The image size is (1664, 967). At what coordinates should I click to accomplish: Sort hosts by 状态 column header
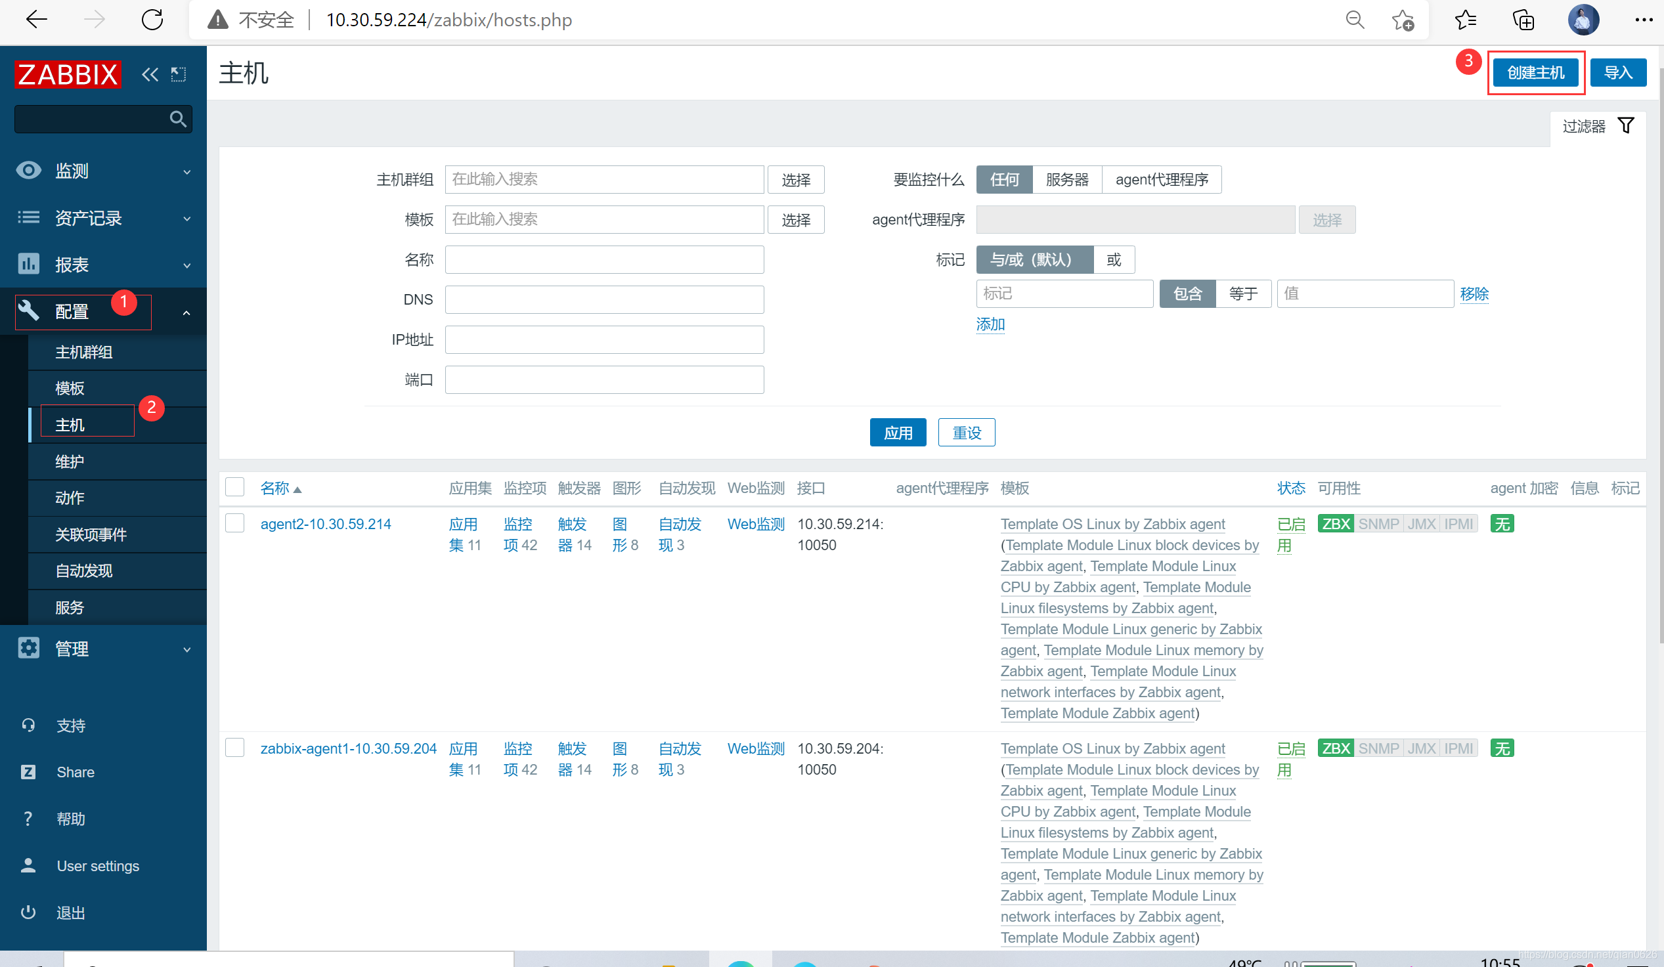pyautogui.click(x=1291, y=488)
